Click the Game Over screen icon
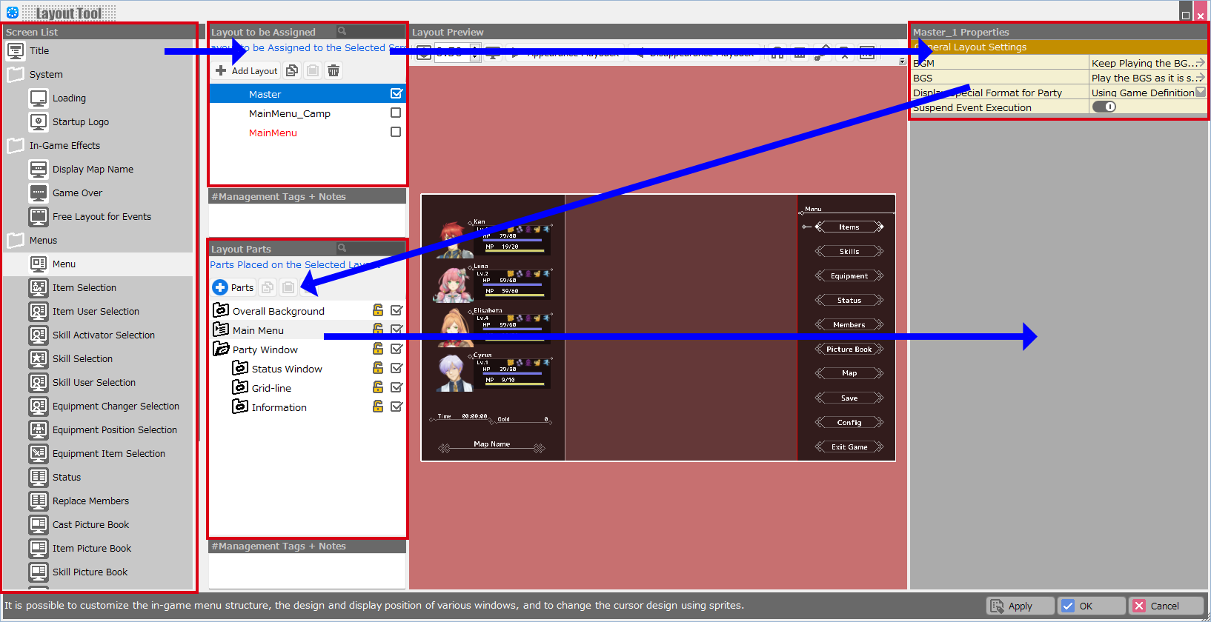This screenshot has width=1211, height=622. click(39, 193)
